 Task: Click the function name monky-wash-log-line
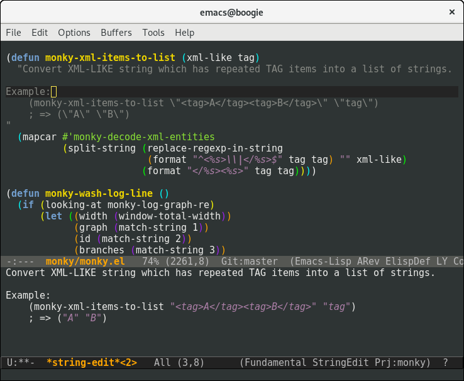pos(99,194)
